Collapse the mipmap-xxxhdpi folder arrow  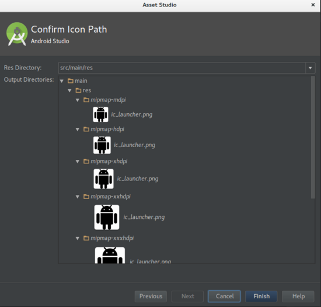point(78,238)
